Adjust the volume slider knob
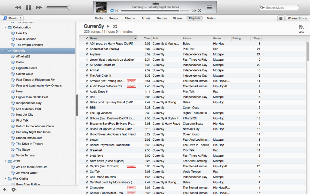Viewport: 310px width, 194px height. click(69, 7)
